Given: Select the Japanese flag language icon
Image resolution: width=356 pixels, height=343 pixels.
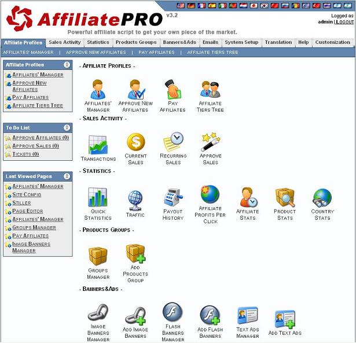Looking at the screenshot, I should click(x=254, y=5).
